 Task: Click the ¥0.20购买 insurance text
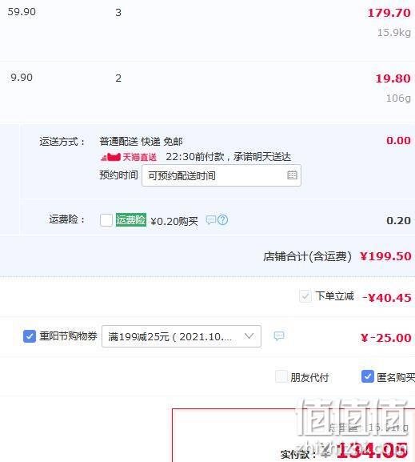174,221
